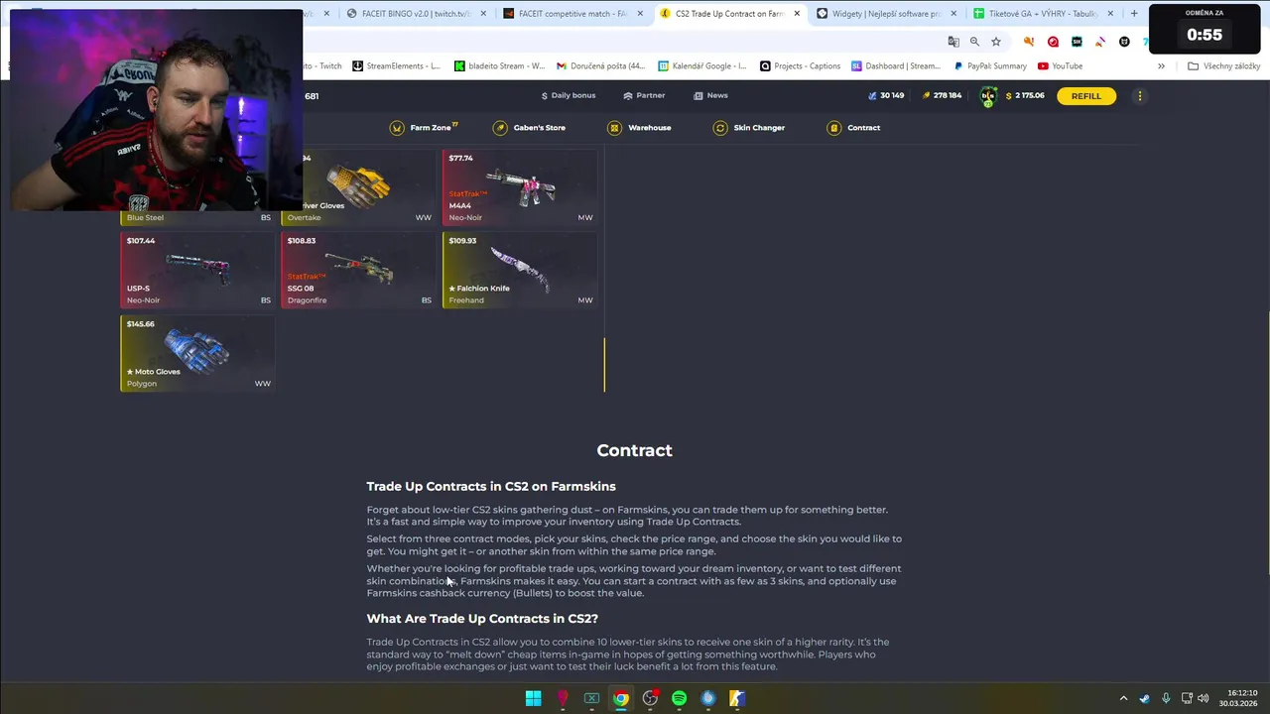Open the Všechny záložky folder
The width and height of the screenshot is (1270, 714).
[x=1223, y=66]
